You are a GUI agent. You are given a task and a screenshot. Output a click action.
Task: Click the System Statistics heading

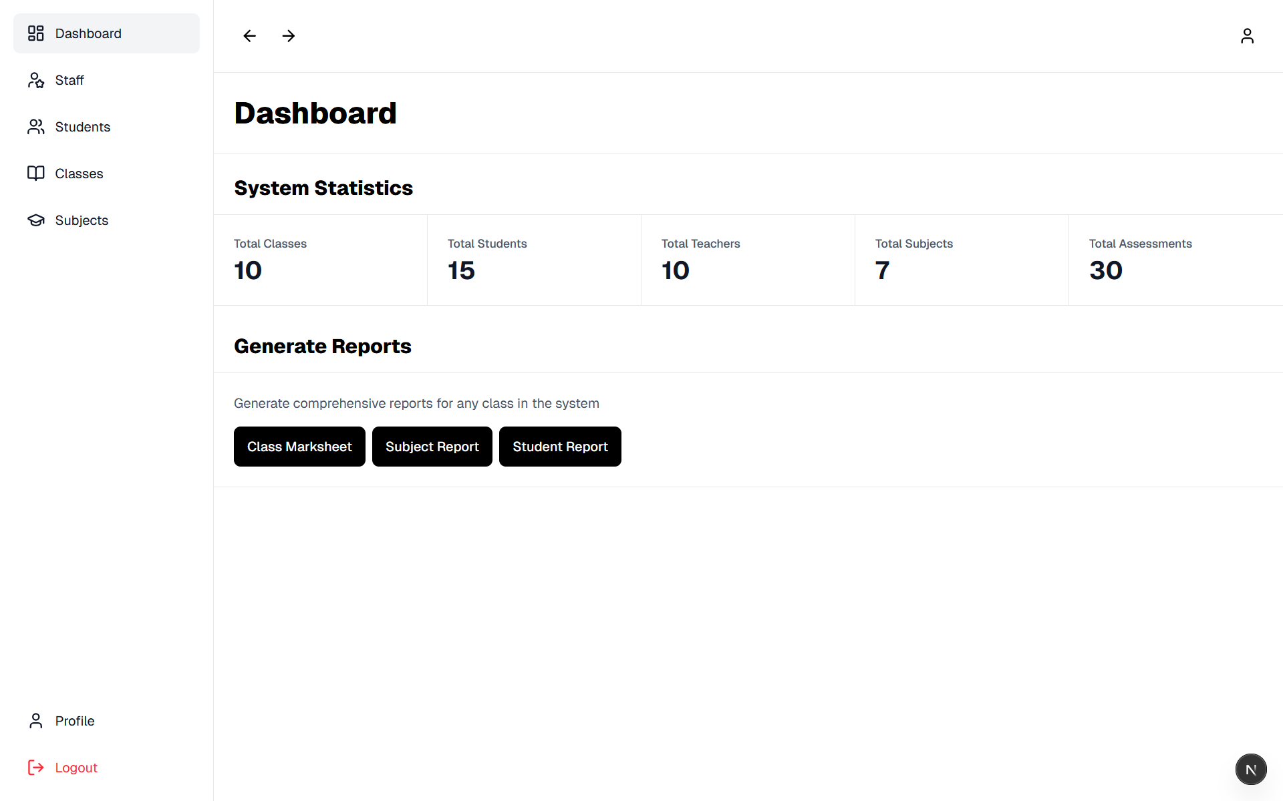(x=323, y=188)
